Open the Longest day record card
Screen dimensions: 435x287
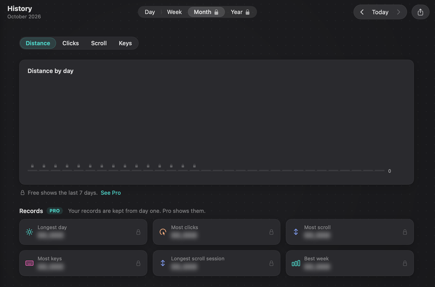[83, 231]
